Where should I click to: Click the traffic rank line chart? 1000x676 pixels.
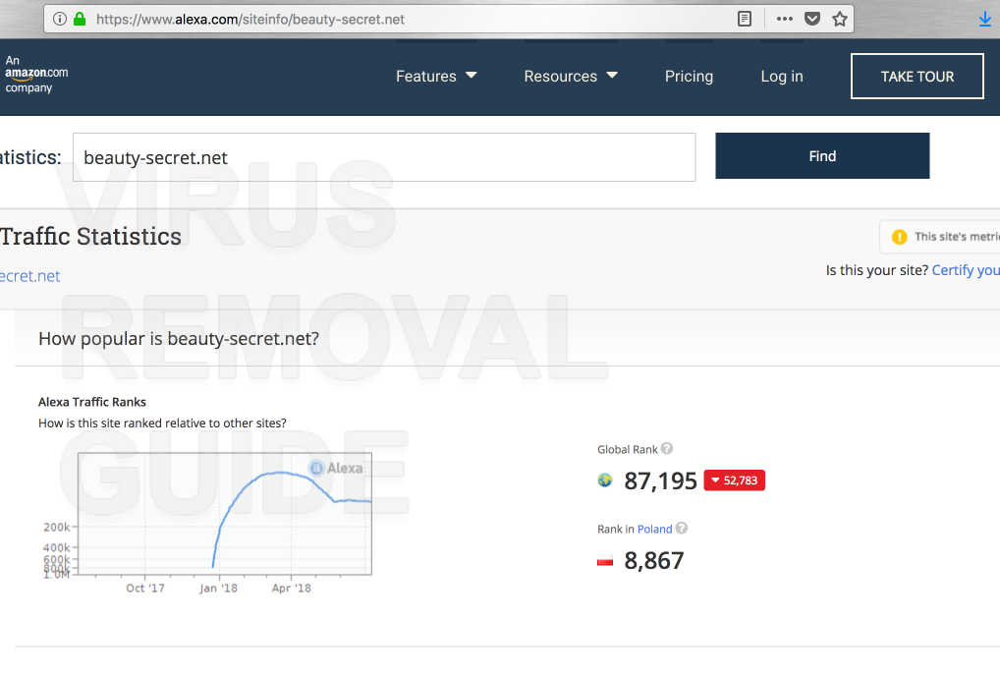click(225, 513)
